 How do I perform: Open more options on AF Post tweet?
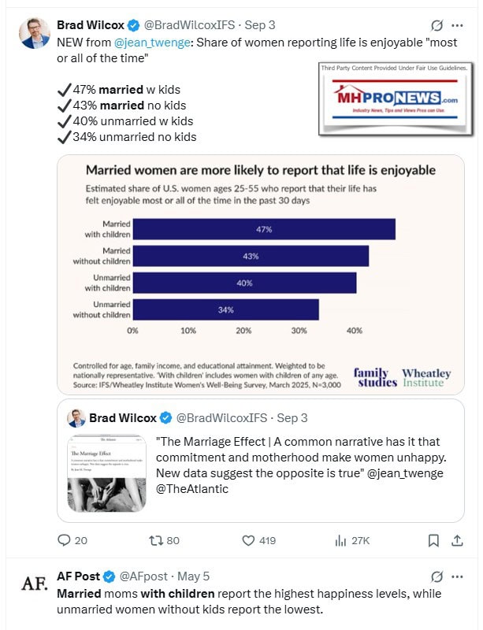459,576
